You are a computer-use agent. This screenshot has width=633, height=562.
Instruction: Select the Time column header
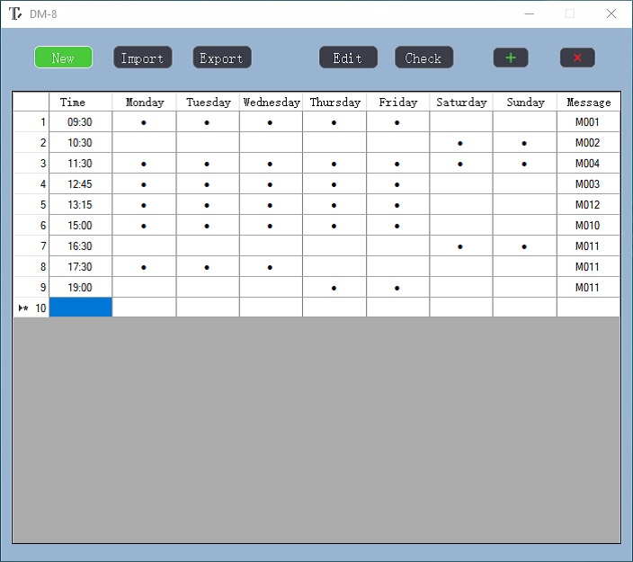(80, 102)
